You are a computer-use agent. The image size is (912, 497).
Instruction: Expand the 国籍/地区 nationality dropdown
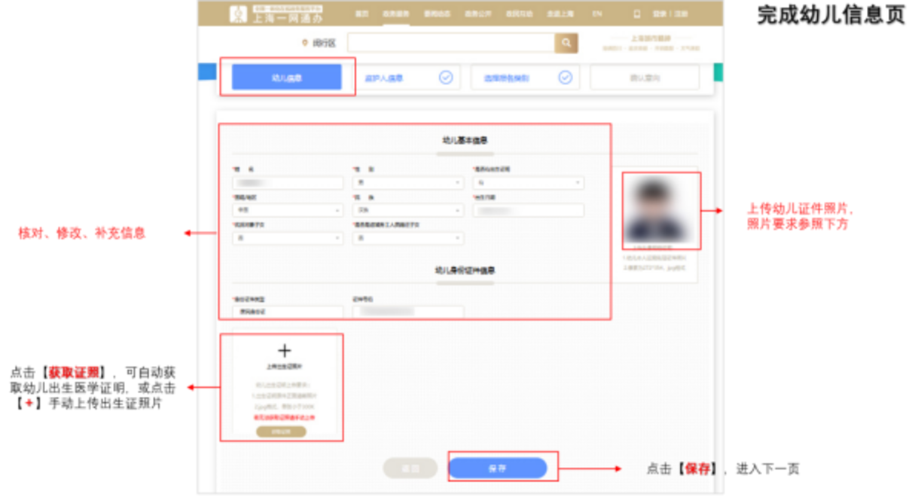(x=288, y=211)
